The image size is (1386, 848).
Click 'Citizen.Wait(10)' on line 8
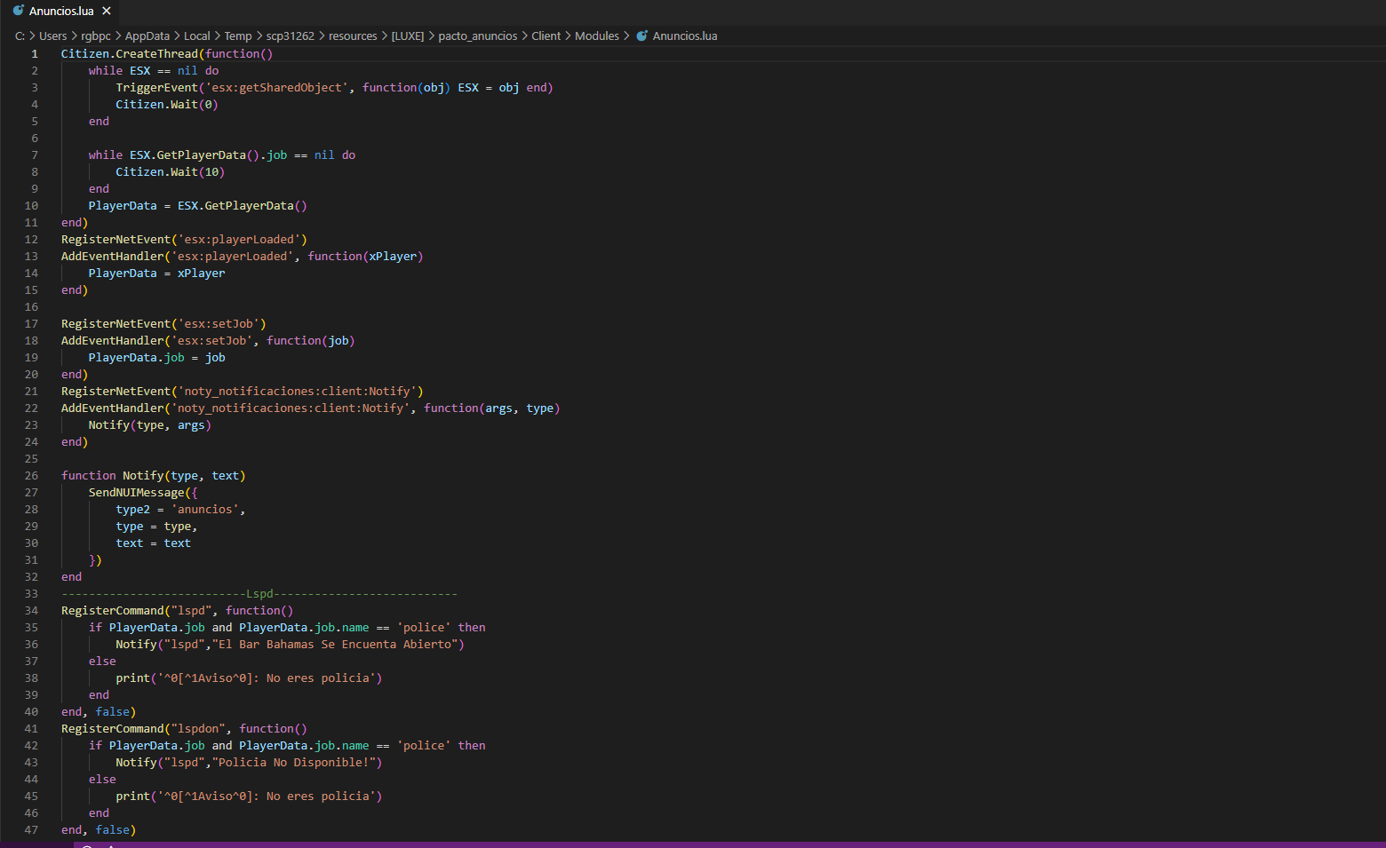[171, 171]
